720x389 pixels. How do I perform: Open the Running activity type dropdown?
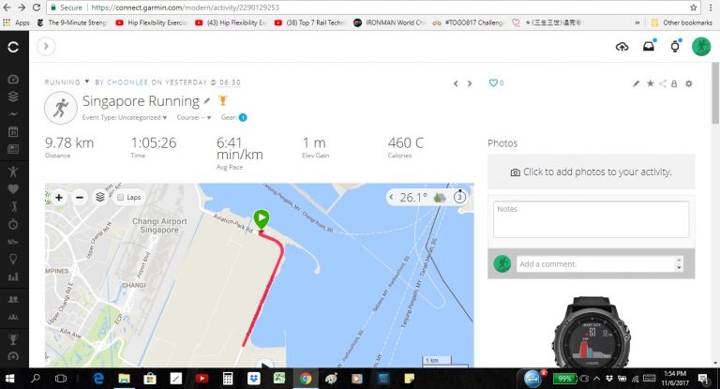click(x=67, y=82)
